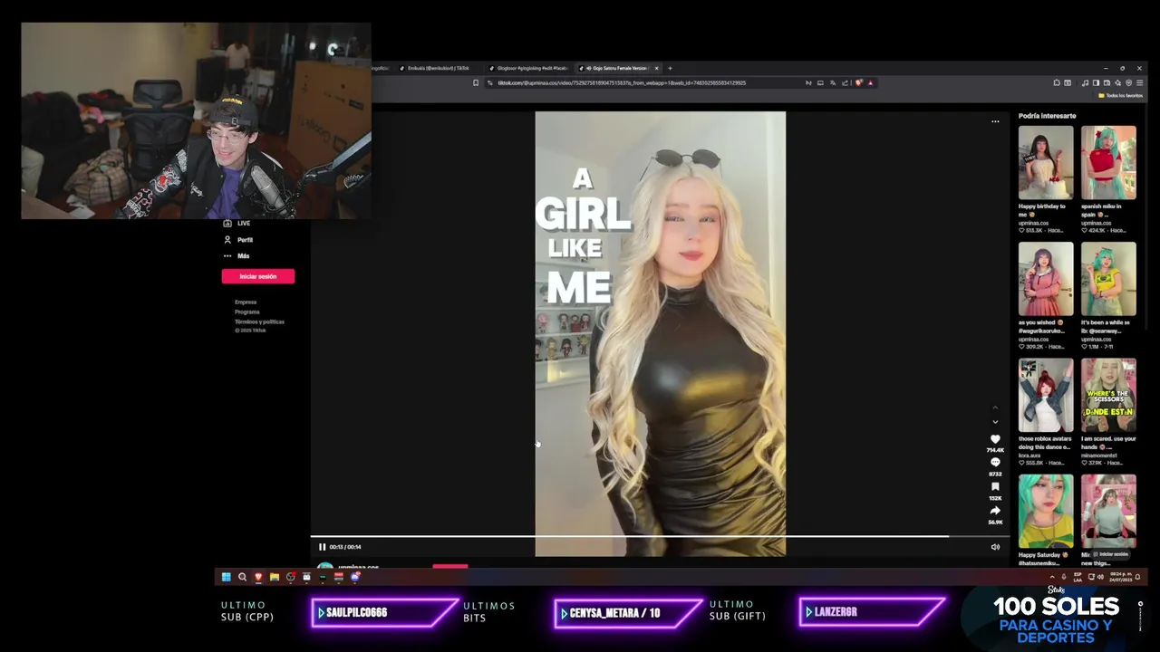Image resolution: width=1160 pixels, height=652 pixels.
Task: Open 'spanish miku in spain' suggested video
Action: (1108, 163)
